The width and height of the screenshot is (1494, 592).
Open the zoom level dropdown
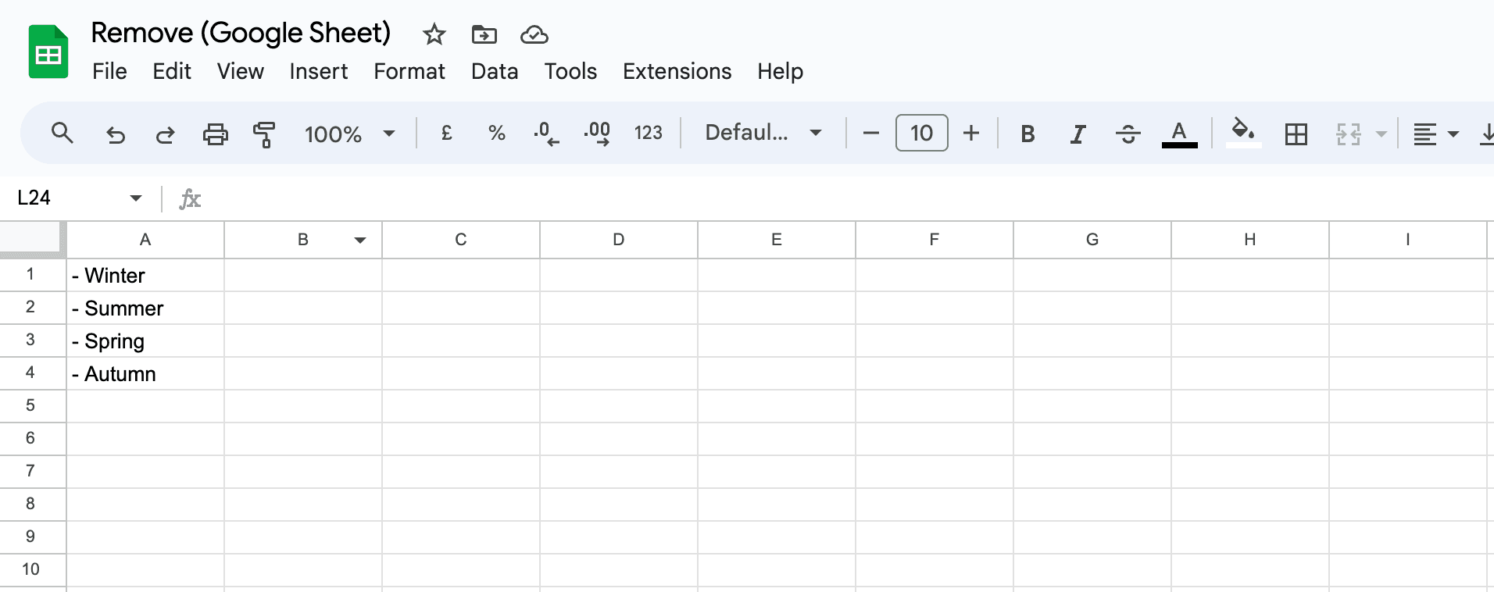click(x=349, y=133)
